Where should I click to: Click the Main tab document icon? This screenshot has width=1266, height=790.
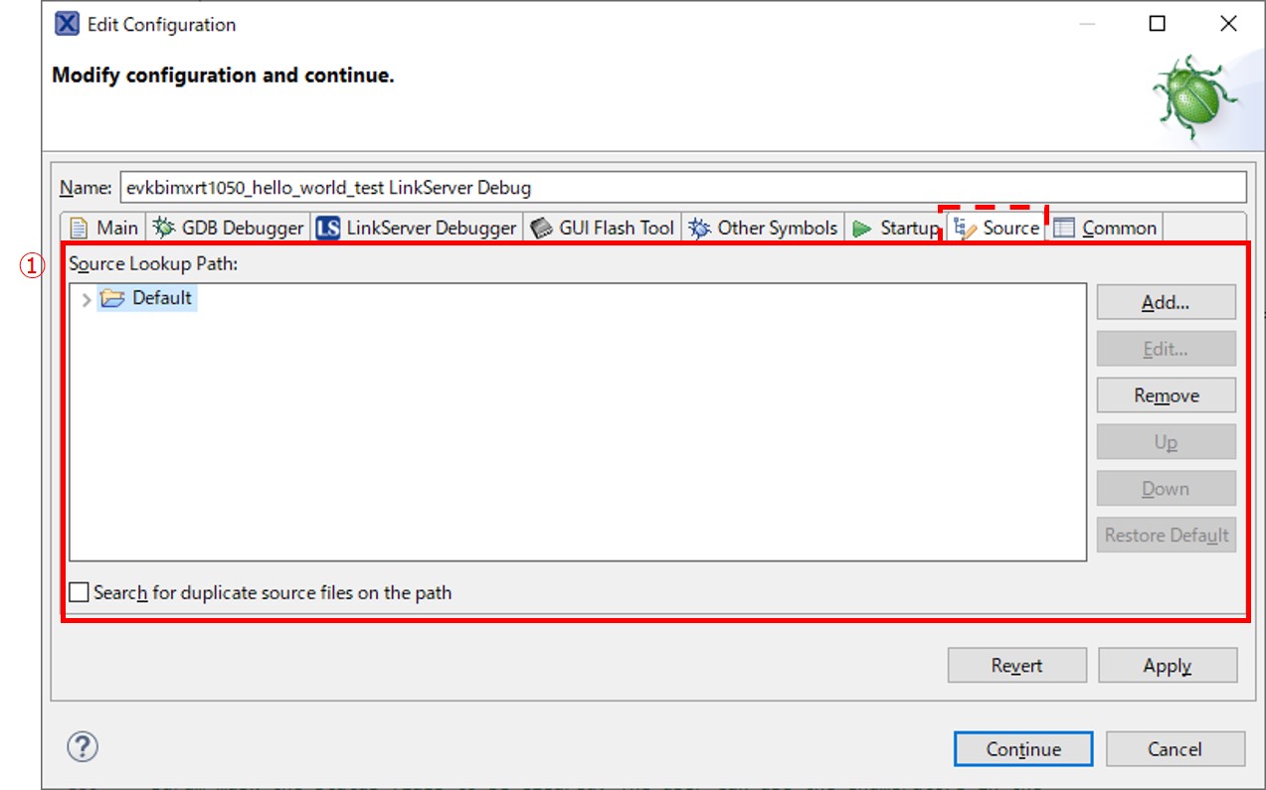click(79, 228)
